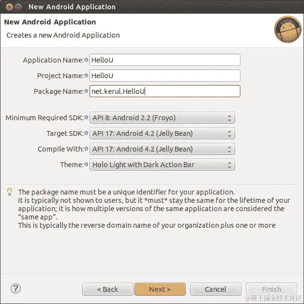This screenshot has height=304, width=304.
Task: Minimize the dialog via title bar button
Action: (18, 7)
